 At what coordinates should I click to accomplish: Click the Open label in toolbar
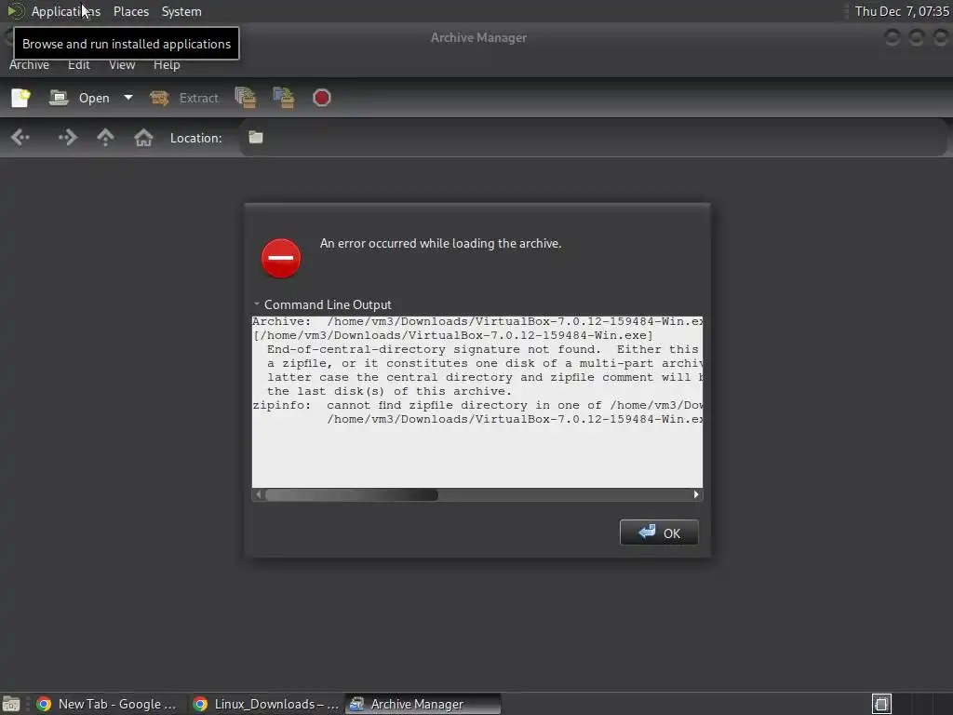94,98
